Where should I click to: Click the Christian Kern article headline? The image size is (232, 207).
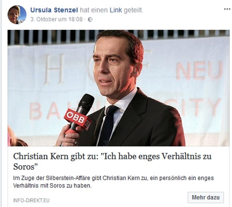112,161
